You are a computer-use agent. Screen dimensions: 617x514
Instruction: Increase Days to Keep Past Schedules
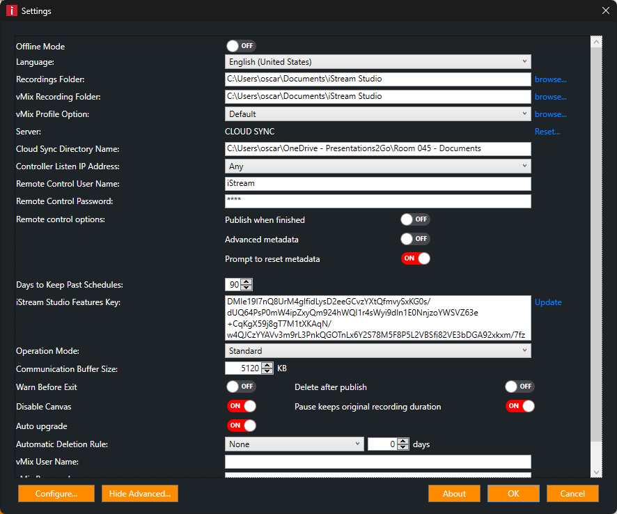click(x=247, y=281)
